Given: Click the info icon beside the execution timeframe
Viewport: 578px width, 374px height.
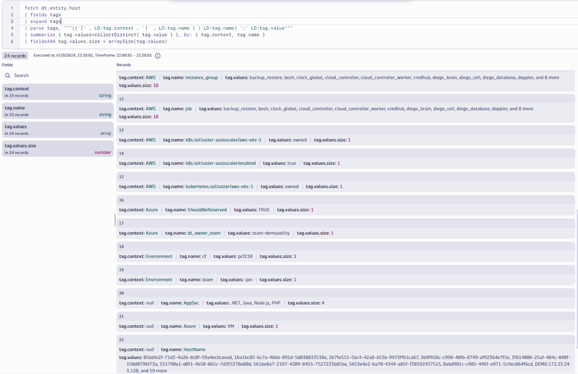Looking at the screenshot, I should coord(158,56).
